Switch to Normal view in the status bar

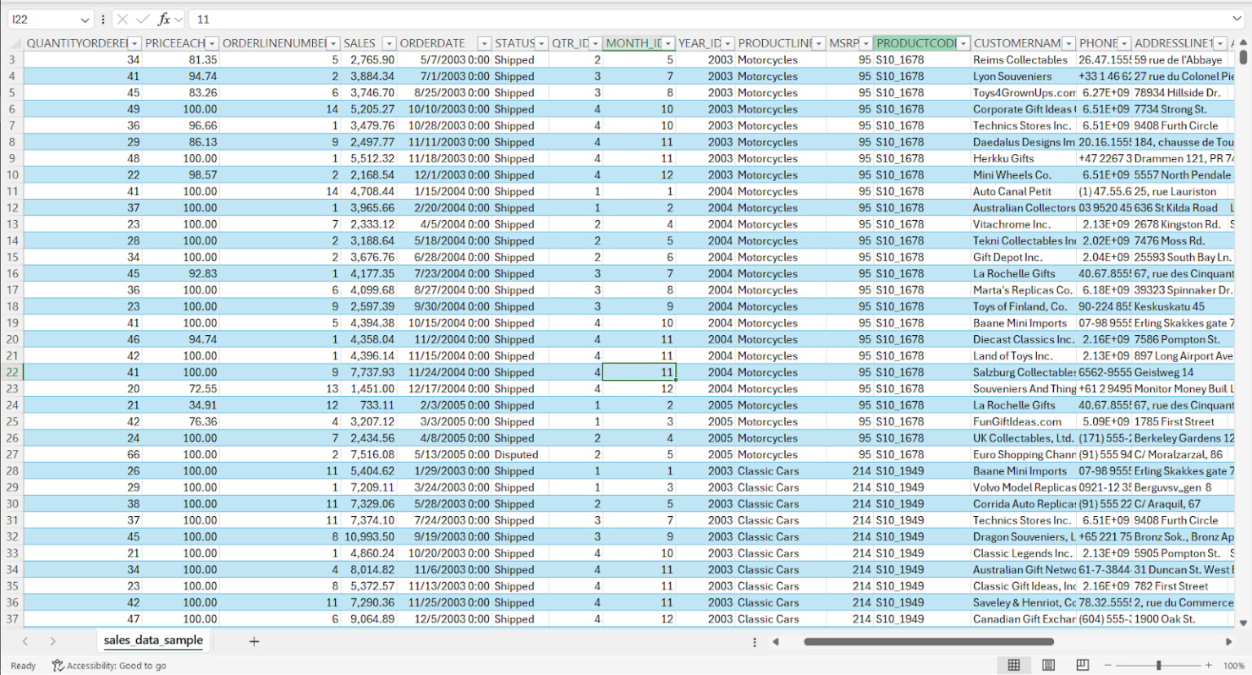[1014, 665]
